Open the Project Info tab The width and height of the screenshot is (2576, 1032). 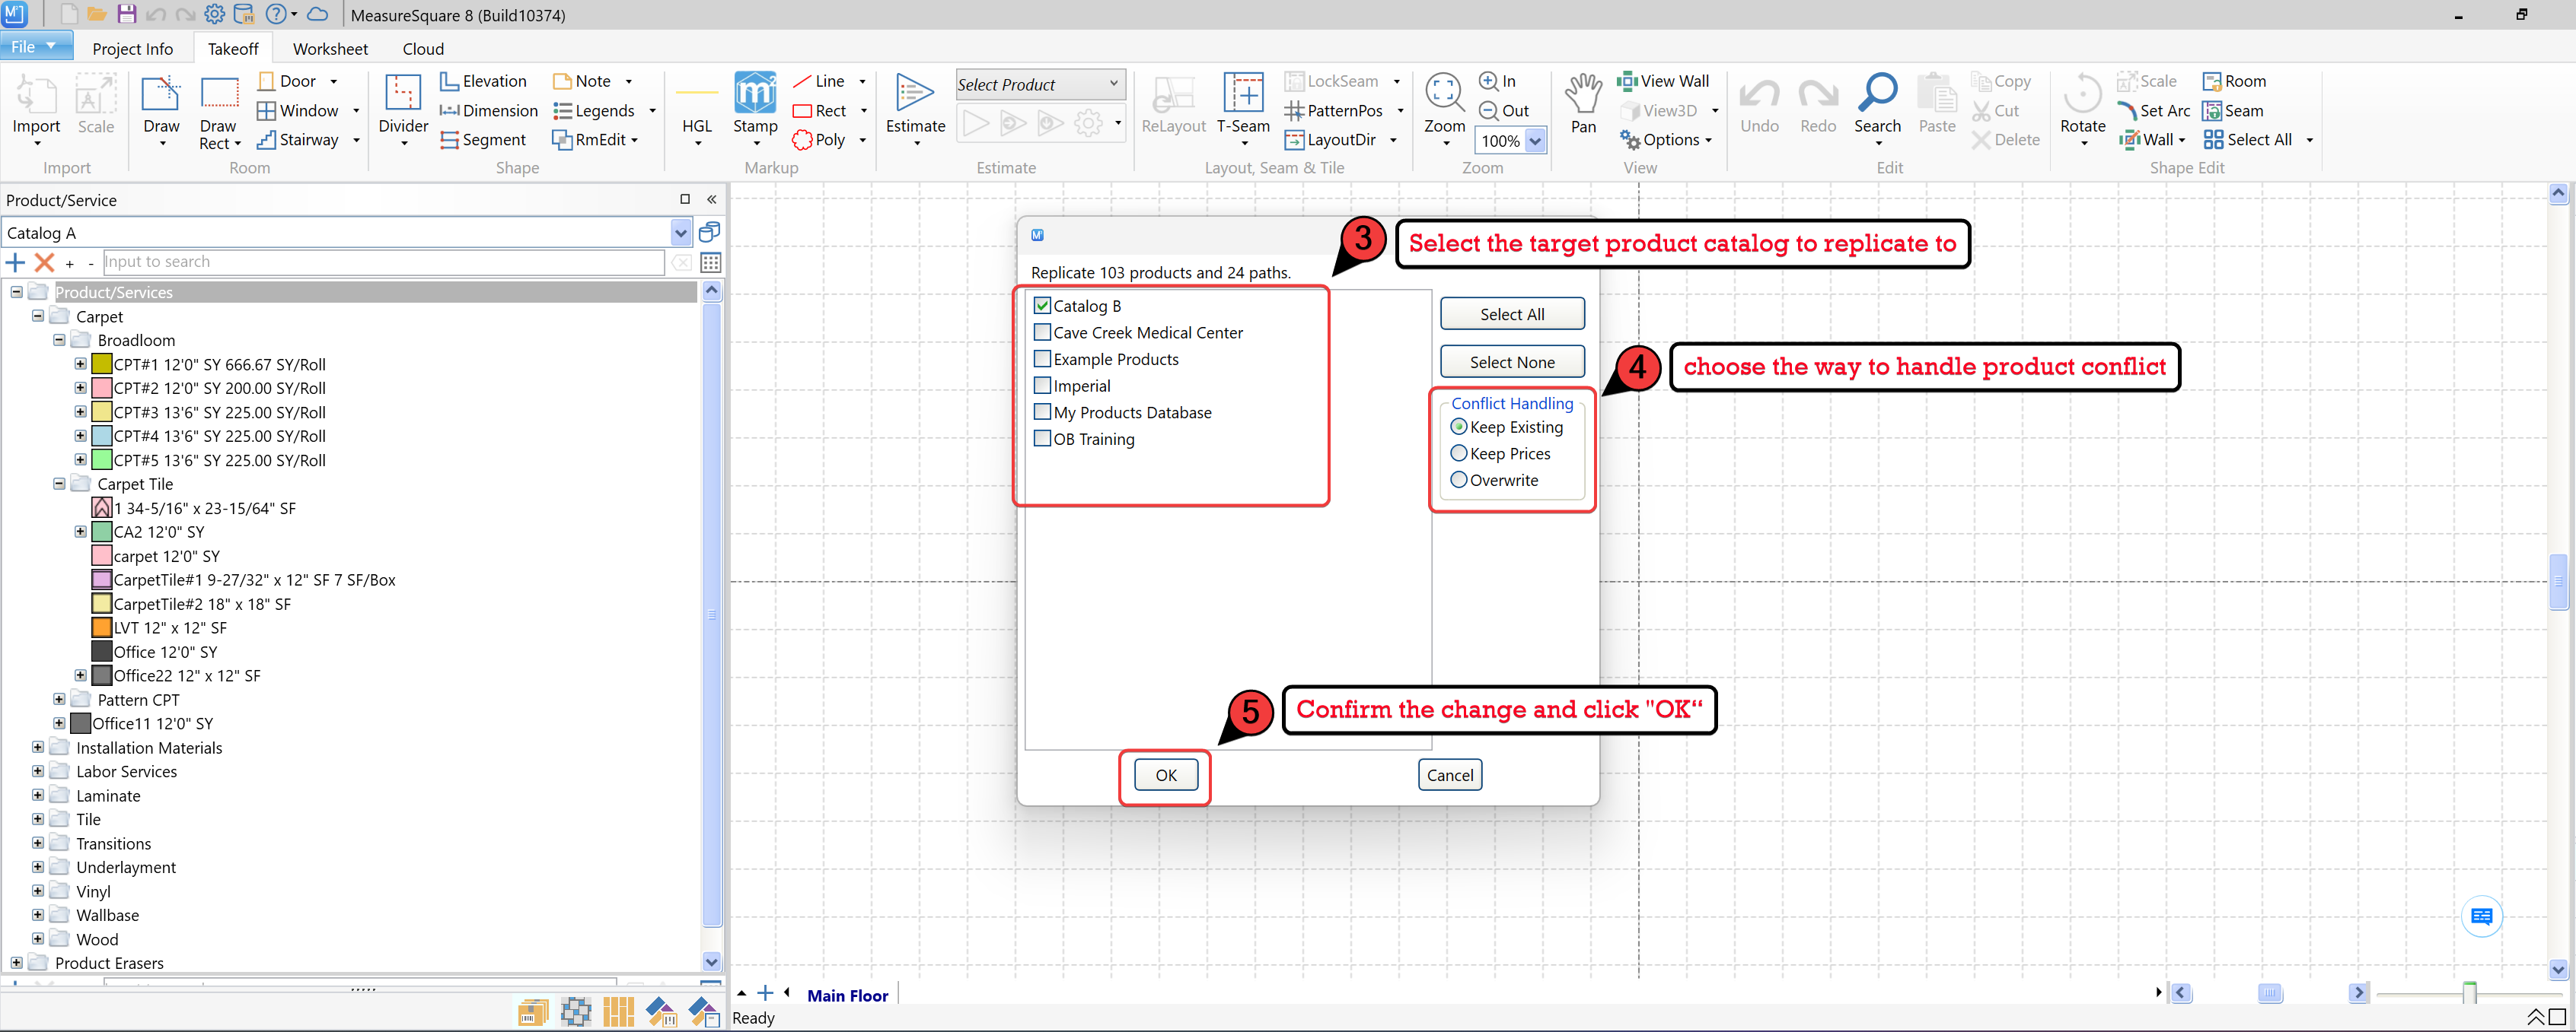(x=132, y=49)
